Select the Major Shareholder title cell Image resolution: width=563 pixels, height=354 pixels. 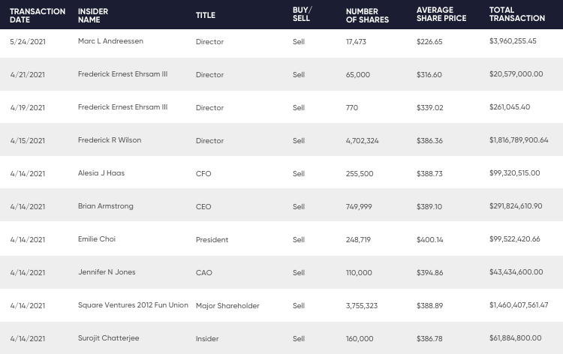[227, 305]
